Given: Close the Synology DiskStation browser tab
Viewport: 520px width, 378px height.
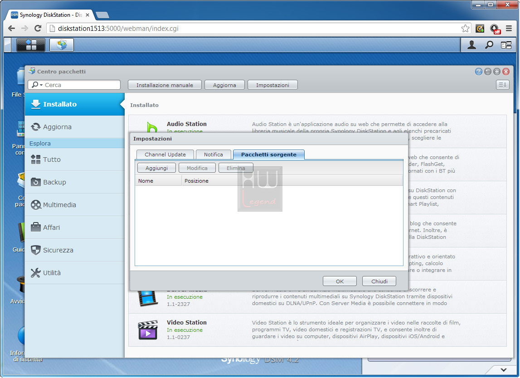Looking at the screenshot, I should pyautogui.click(x=87, y=15).
